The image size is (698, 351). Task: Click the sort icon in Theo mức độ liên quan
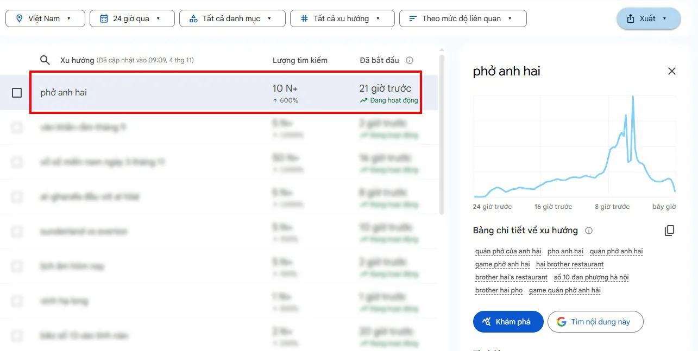click(413, 18)
